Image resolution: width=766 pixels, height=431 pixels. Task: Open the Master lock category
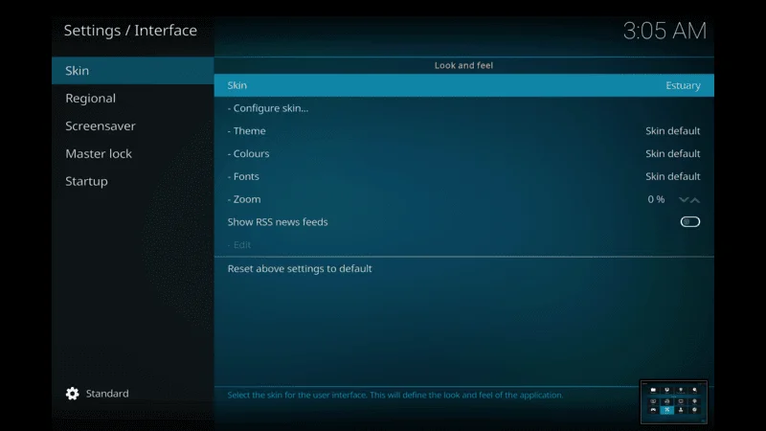133,153
